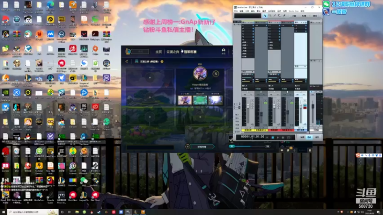Click Windows taskbar search box
The width and height of the screenshot is (383, 215).
[33, 212]
